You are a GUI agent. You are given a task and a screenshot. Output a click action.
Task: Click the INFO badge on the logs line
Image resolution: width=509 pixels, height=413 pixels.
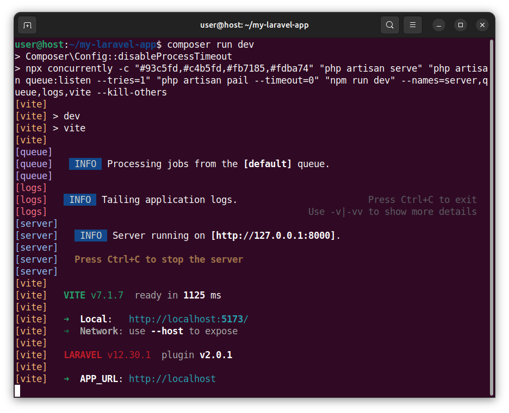point(80,200)
